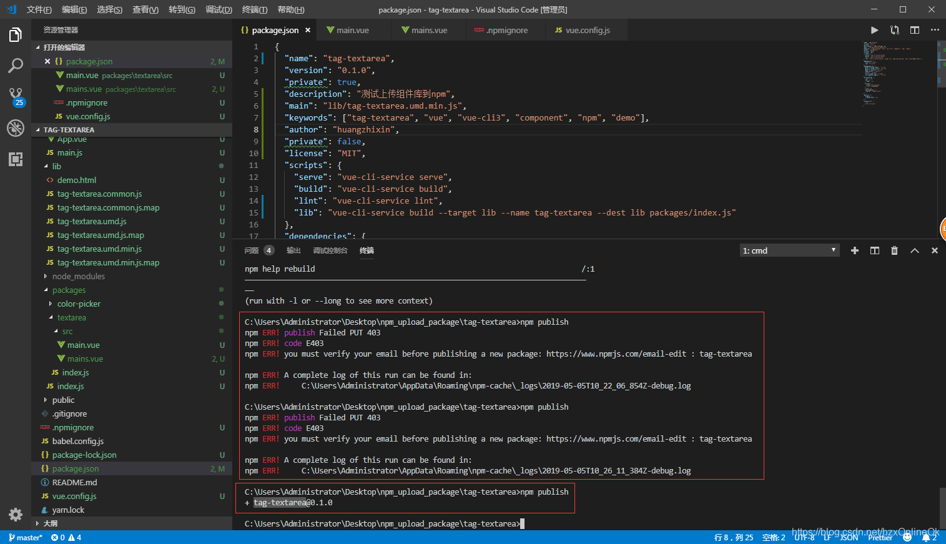Open the Search view in activity bar
Image resolution: width=946 pixels, height=544 pixels.
[x=16, y=66]
